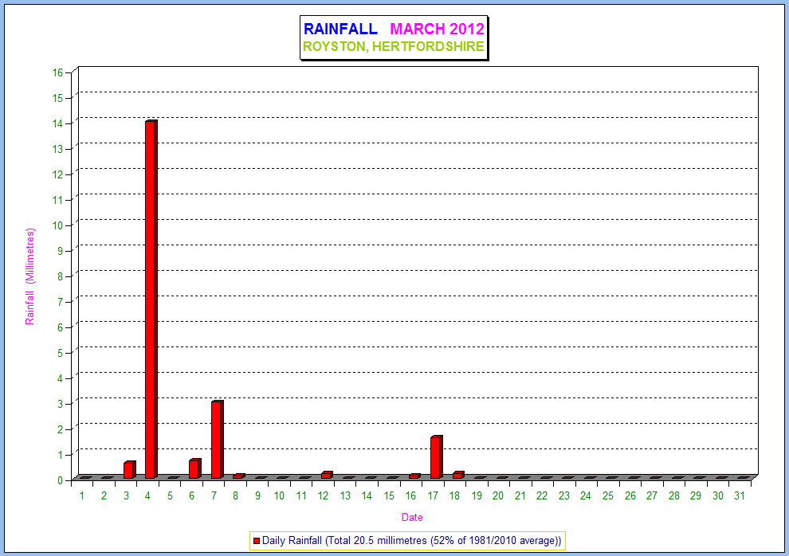789x556 pixels.
Task: Click the legend text 'Daily Rainfall (Total 20.5 millimetres...'
Action: [x=411, y=541]
